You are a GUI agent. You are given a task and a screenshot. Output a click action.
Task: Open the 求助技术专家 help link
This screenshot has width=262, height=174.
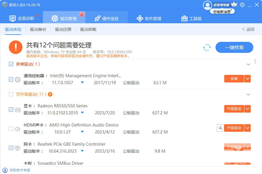(x=20, y=170)
